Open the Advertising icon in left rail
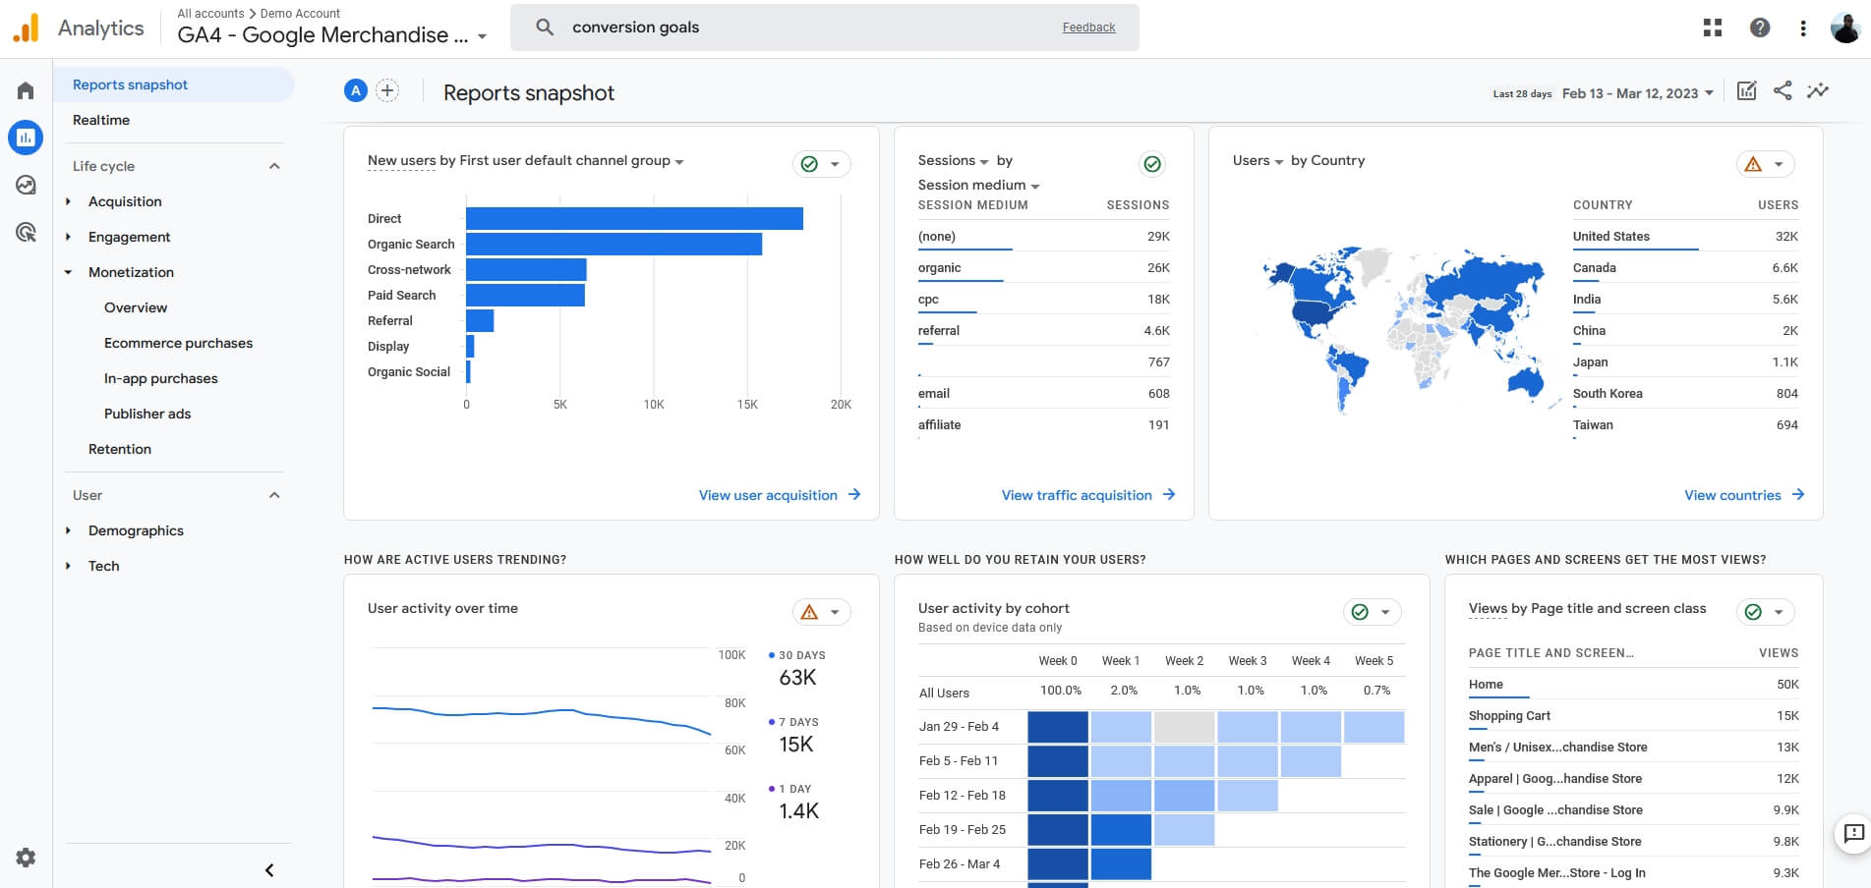The width and height of the screenshot is (1871, 888). pyautogui.click(x=26, y=232)
